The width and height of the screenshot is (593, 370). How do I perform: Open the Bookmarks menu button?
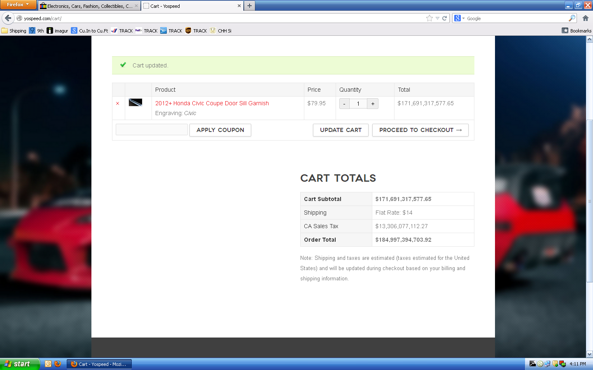577,31
